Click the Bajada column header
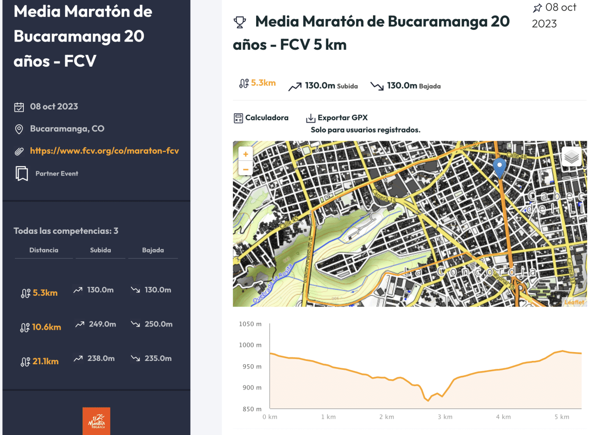 153,250
